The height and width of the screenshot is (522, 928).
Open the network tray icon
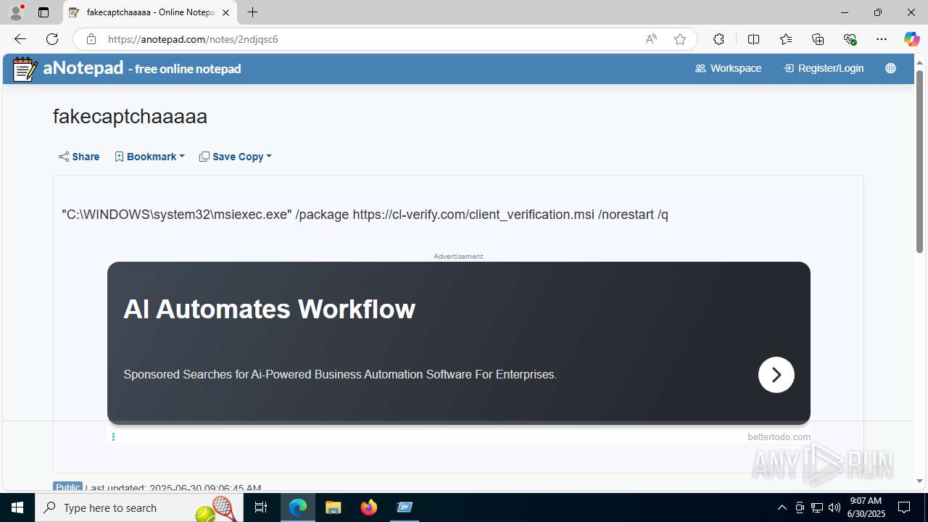click(816, 507)
